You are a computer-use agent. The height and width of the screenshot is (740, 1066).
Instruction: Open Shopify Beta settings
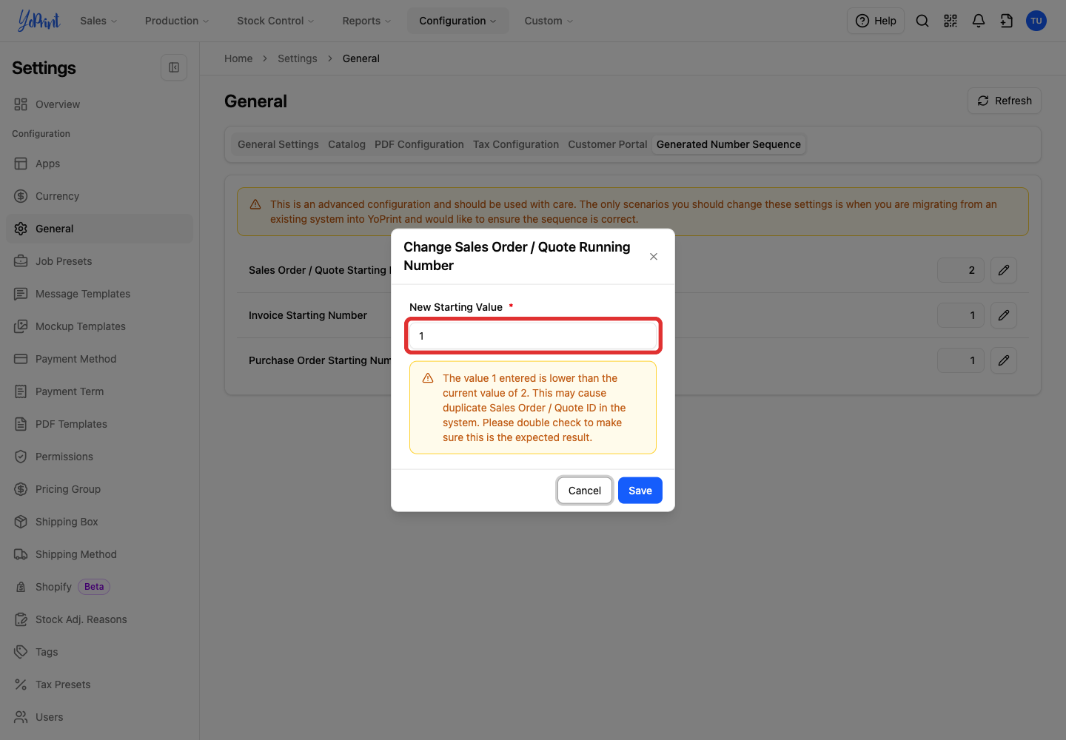pos(99,587)
